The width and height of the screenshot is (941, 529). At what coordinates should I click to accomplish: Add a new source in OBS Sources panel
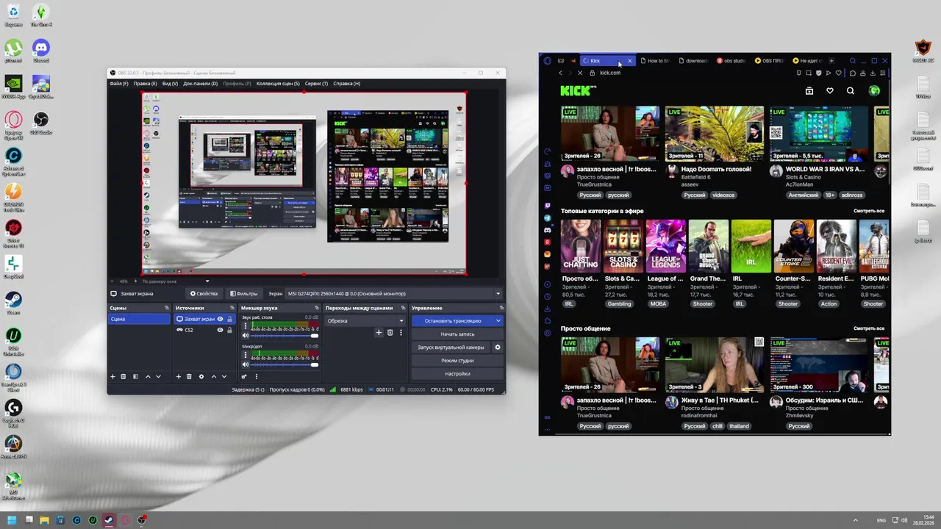click(x=179, y=376)
